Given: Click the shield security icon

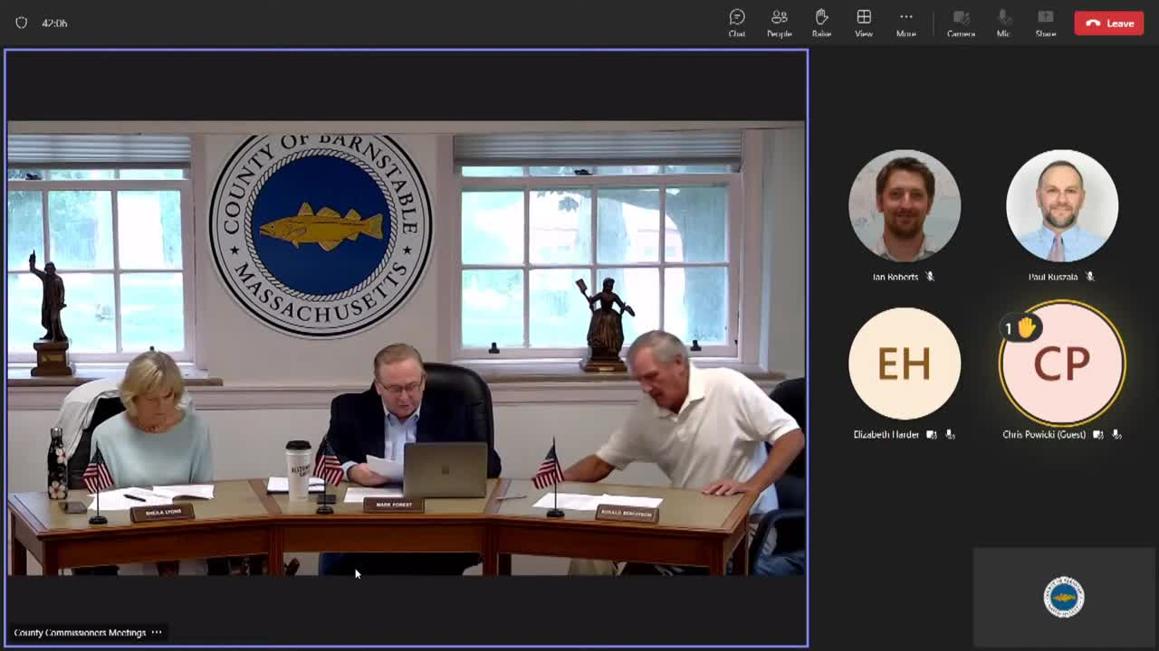Looking at the screenshot, I should point(22,23).
